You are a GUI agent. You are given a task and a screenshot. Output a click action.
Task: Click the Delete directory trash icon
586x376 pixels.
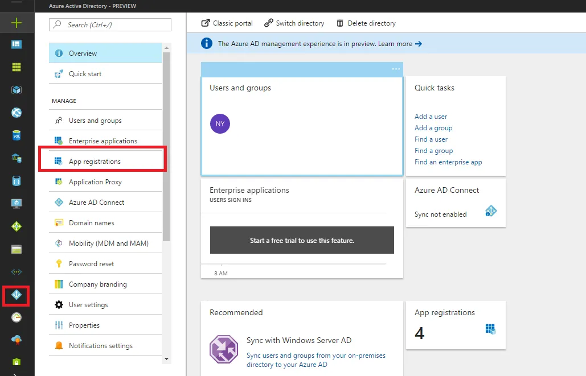coord(340,23)
